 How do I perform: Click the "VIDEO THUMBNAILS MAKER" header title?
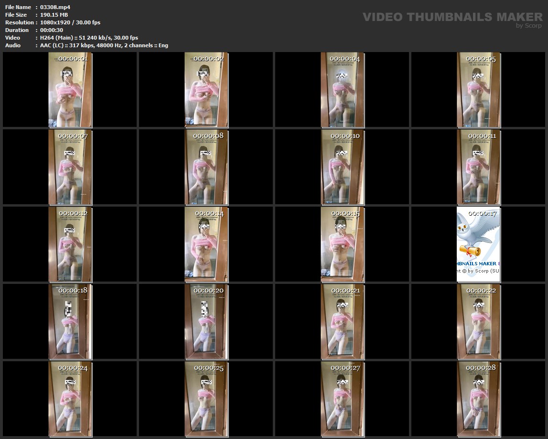point(452,17)
